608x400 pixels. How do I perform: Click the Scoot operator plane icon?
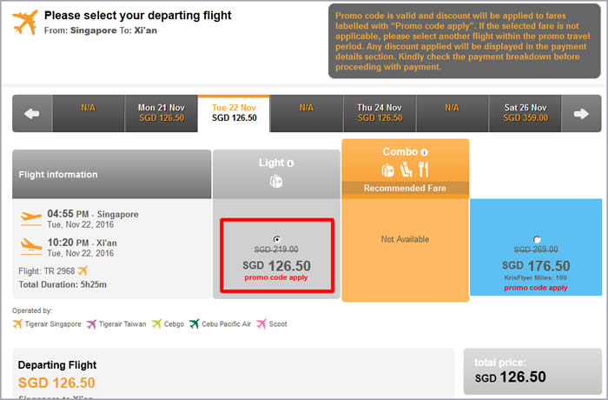[261, 323]
